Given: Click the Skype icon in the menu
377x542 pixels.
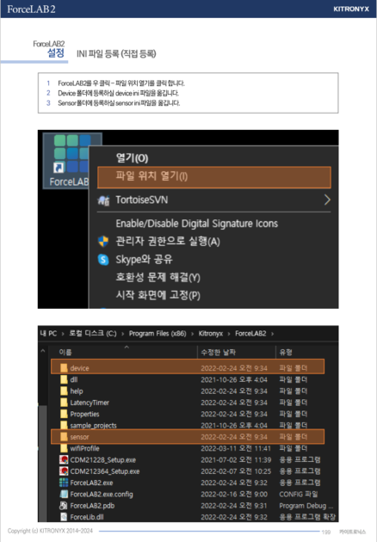Looking at the screenshot, I should [103, 259].
